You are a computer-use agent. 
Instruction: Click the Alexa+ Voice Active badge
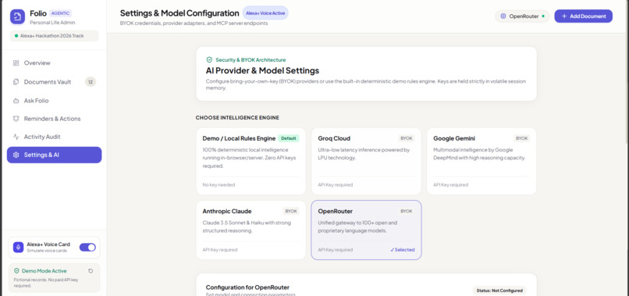point(265,12)
